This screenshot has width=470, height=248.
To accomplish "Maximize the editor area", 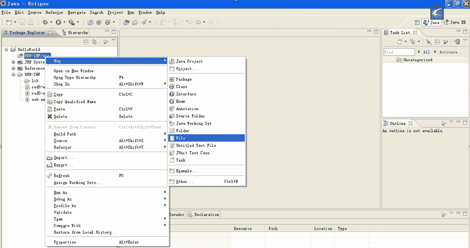I will tap(376, 31).
